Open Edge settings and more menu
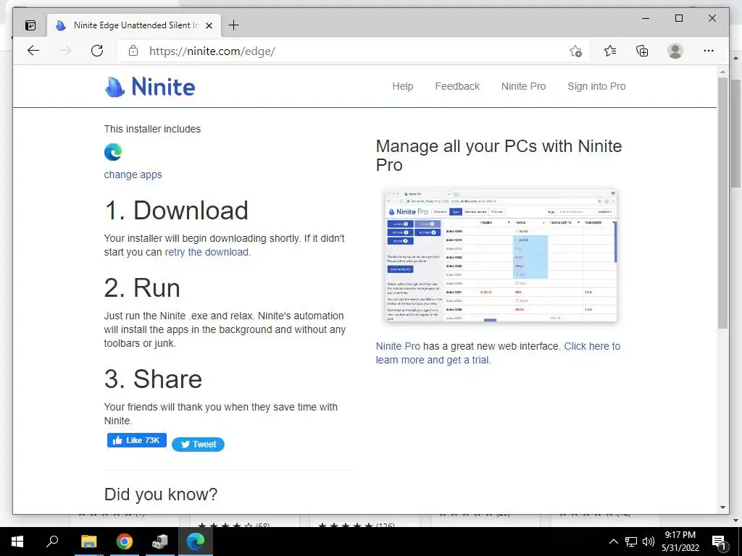 (709, 51)
